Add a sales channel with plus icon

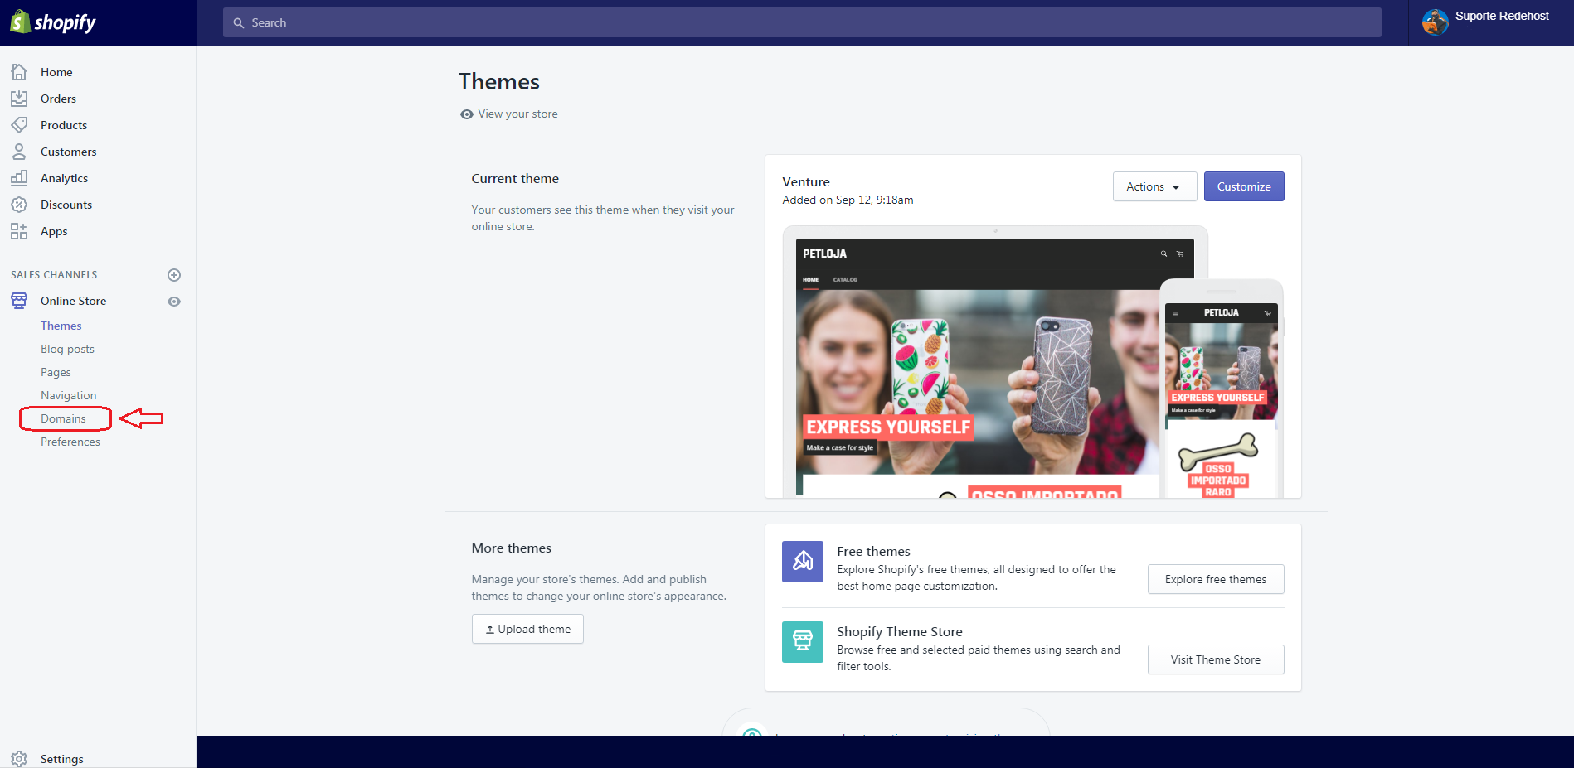[174, 275]
